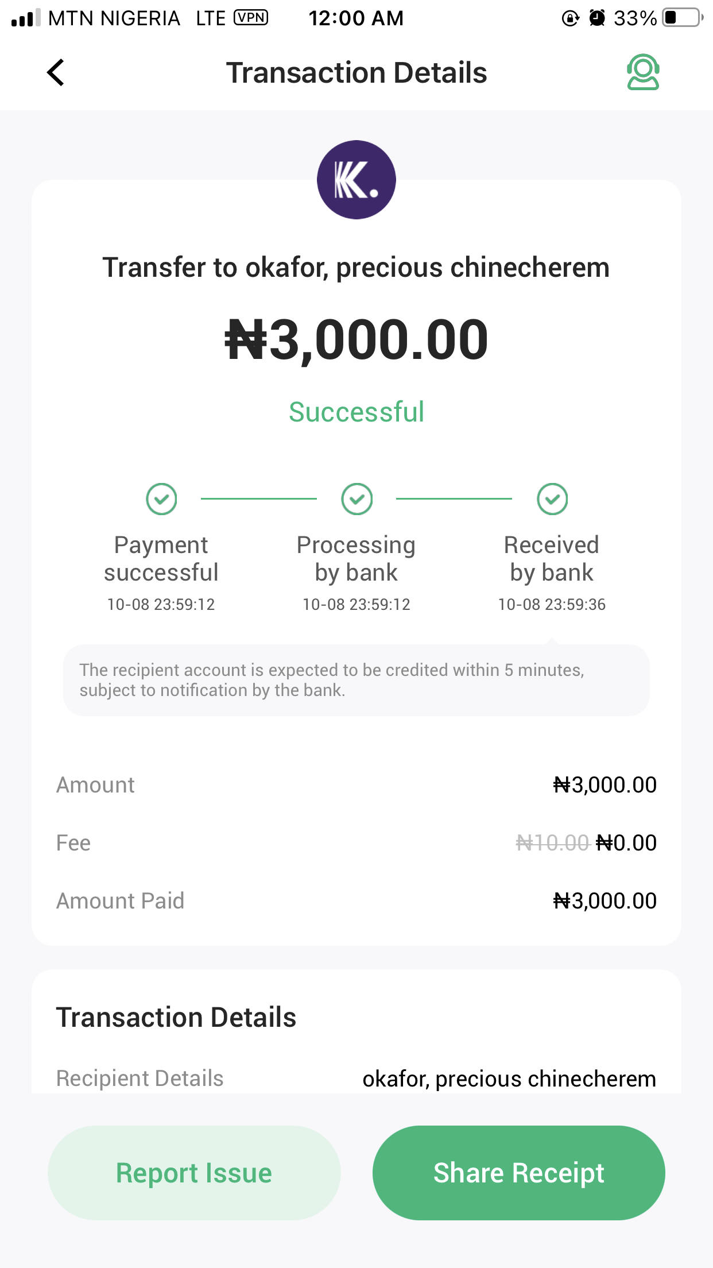Image resolution: width=713 pixels, height=1268 pixels.
Task: Tap the alarm clock status icon
Action: click(x=597, y=18)
